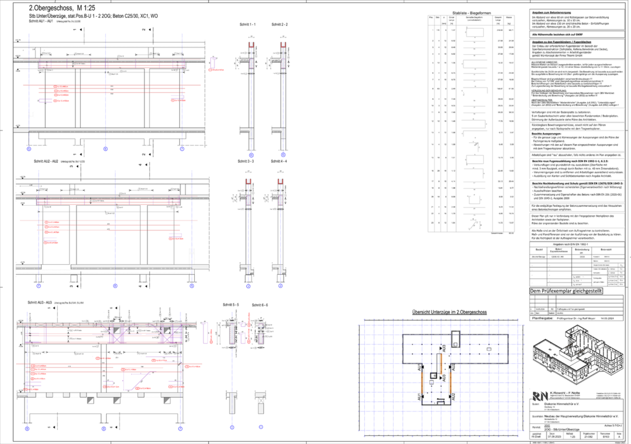Click the "Neubau der Hauptverwaltung" project title
Viewport: 631px width, 444px height.
point(579,416)
